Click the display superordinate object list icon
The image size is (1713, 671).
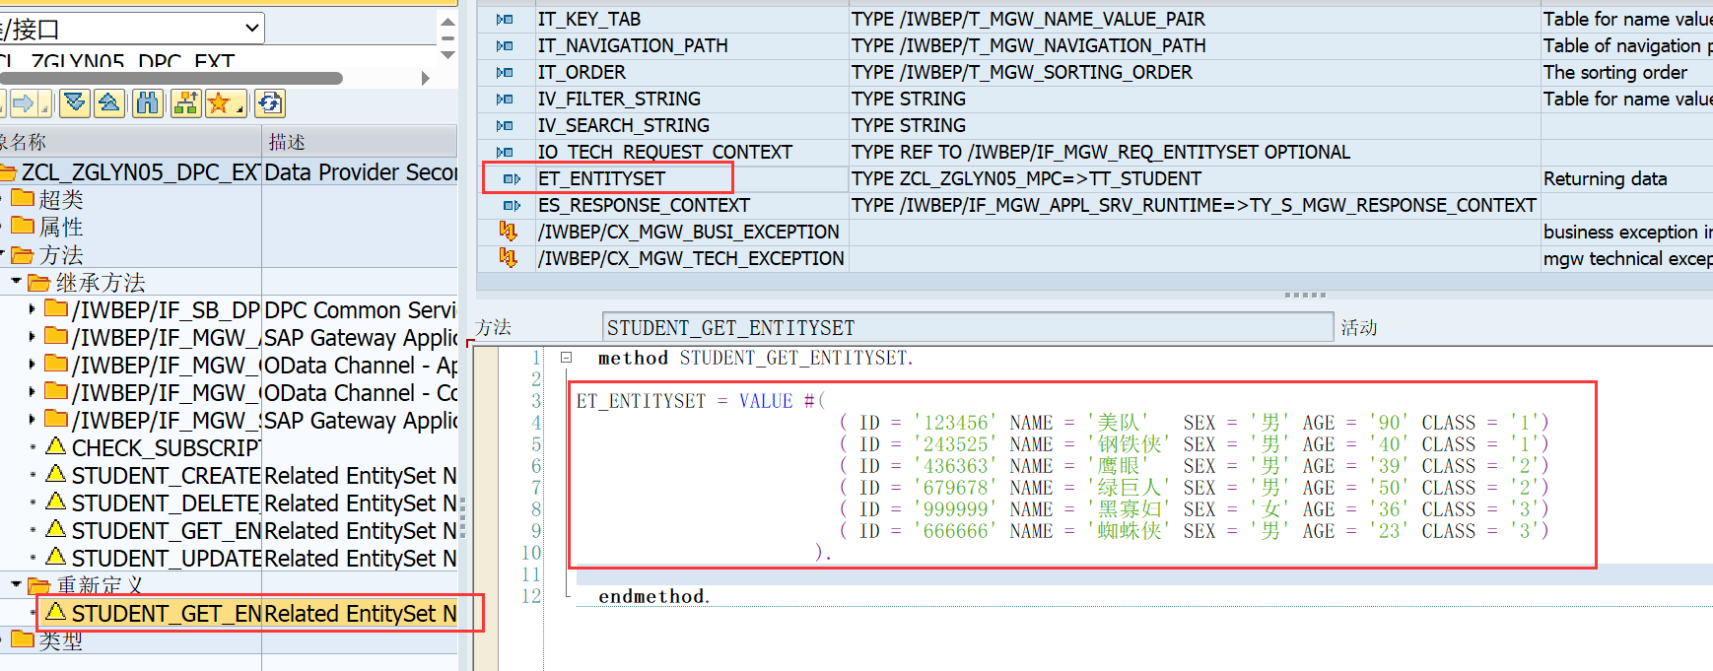coord(184,103)
